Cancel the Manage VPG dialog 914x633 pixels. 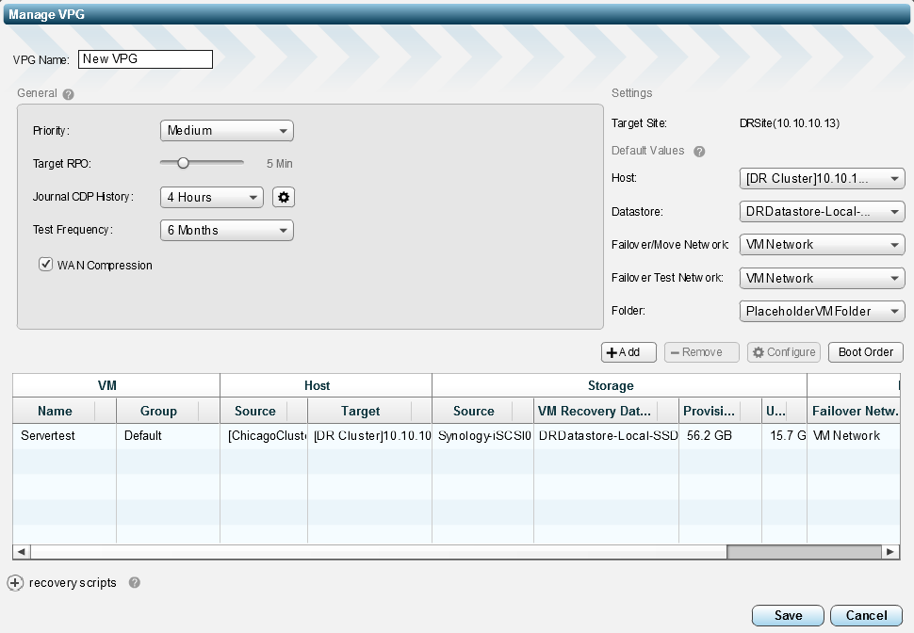(x=865, y=615)
